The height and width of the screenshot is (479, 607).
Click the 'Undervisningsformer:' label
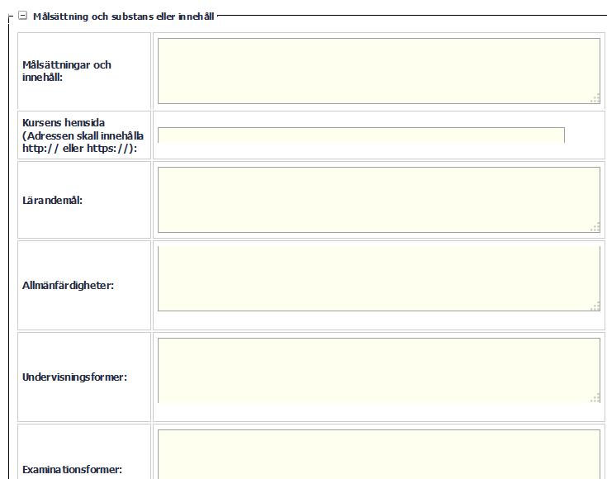coord(74,377)
